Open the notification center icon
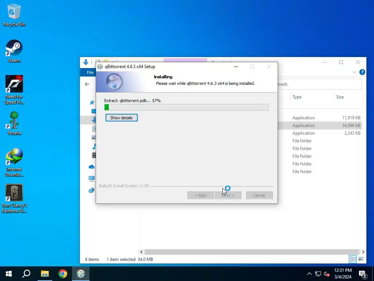The height and width of the screenshot is (281, 374). click(362, 274)
